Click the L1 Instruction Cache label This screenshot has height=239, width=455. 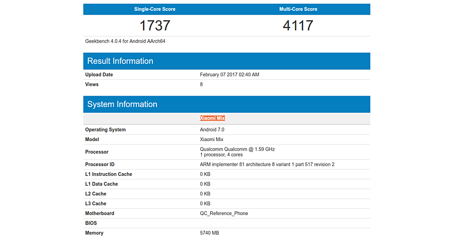[x=109, y=174]
